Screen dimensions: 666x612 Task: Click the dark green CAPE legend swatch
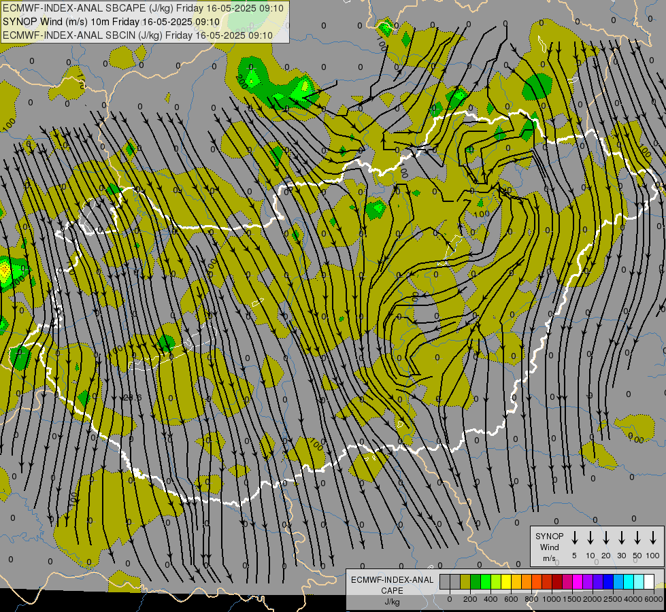coord(476,581)
